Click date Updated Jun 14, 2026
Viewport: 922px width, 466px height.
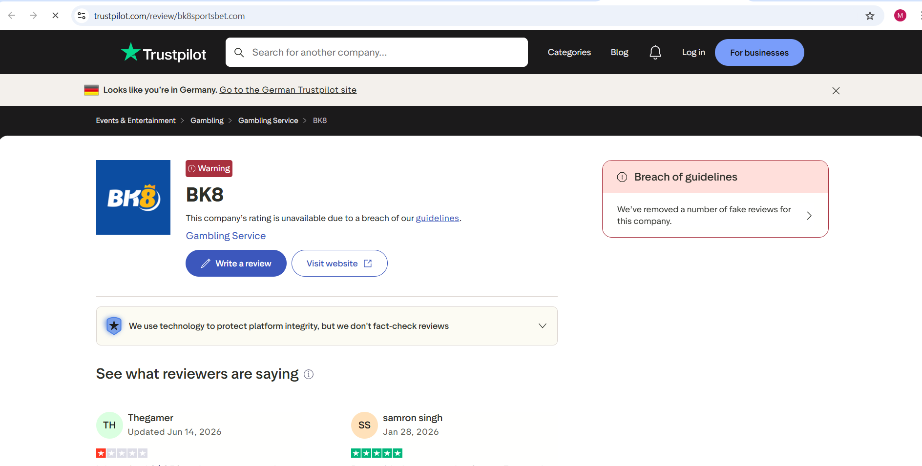174,432
